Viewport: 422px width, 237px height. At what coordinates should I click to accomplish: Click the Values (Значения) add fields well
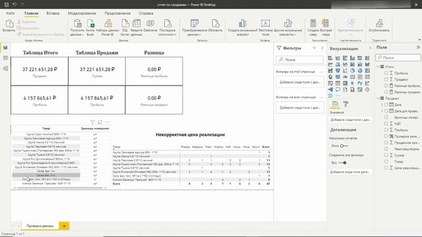click(x=350, y=120)
